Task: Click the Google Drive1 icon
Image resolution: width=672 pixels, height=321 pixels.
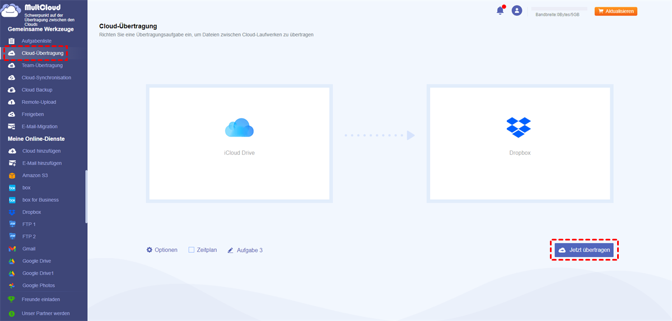Action: (12, 273)
